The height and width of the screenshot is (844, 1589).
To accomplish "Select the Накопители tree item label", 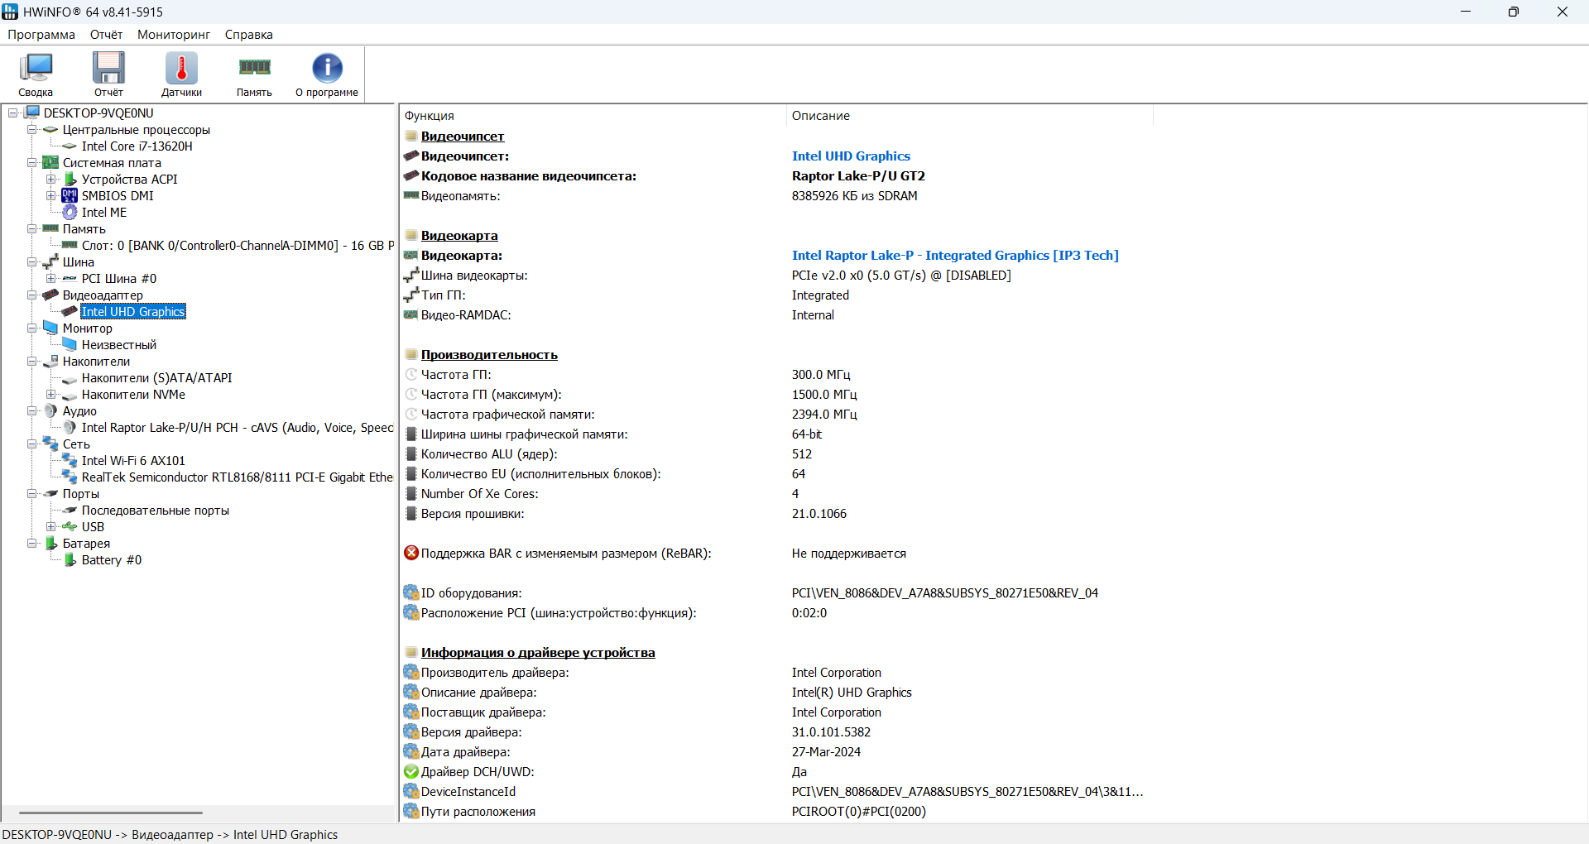I will pos(96,362).
